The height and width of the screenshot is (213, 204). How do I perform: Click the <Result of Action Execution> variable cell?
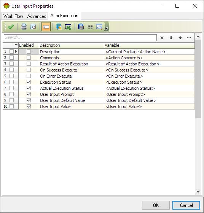(x=149, y=64)
